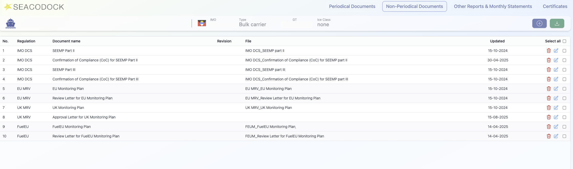Image resolution: width=573 pixels, height=169 pixels.
Task: Edit the EU Monitoring Plan entry
Action: pos(556,89)
